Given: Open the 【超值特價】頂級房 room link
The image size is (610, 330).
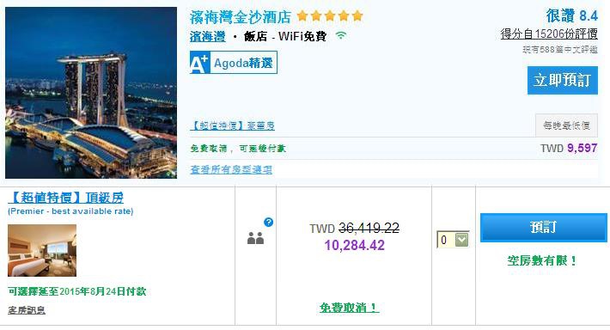Looking at the screenshot, I should pyautogui.click(x=66, y=198).
